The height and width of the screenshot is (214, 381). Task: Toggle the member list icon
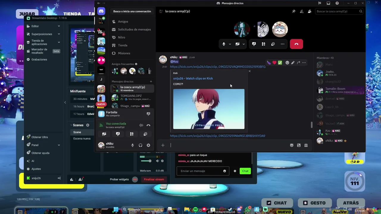310,11
